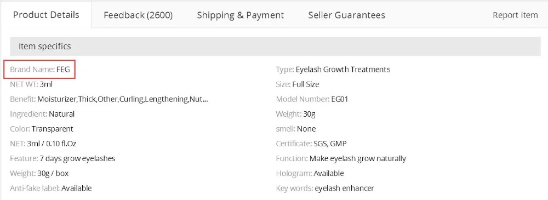
Task: Select the Color: Transparent entry
Action: pos(42,129)
